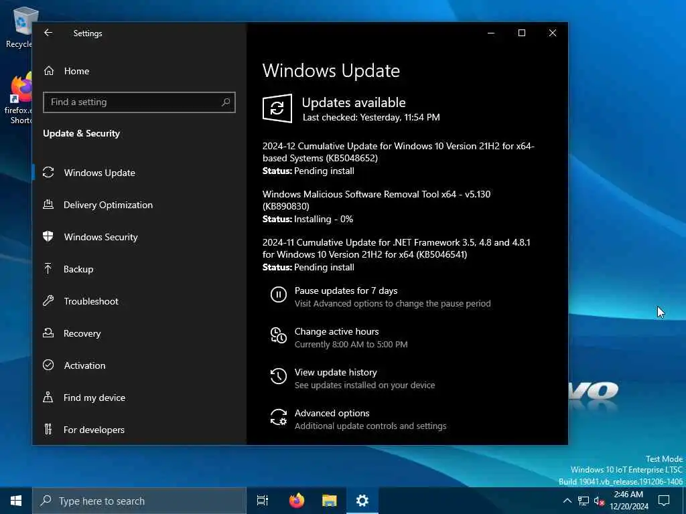
Task: Open Advanced options
Action: click(x=332, y=413)
